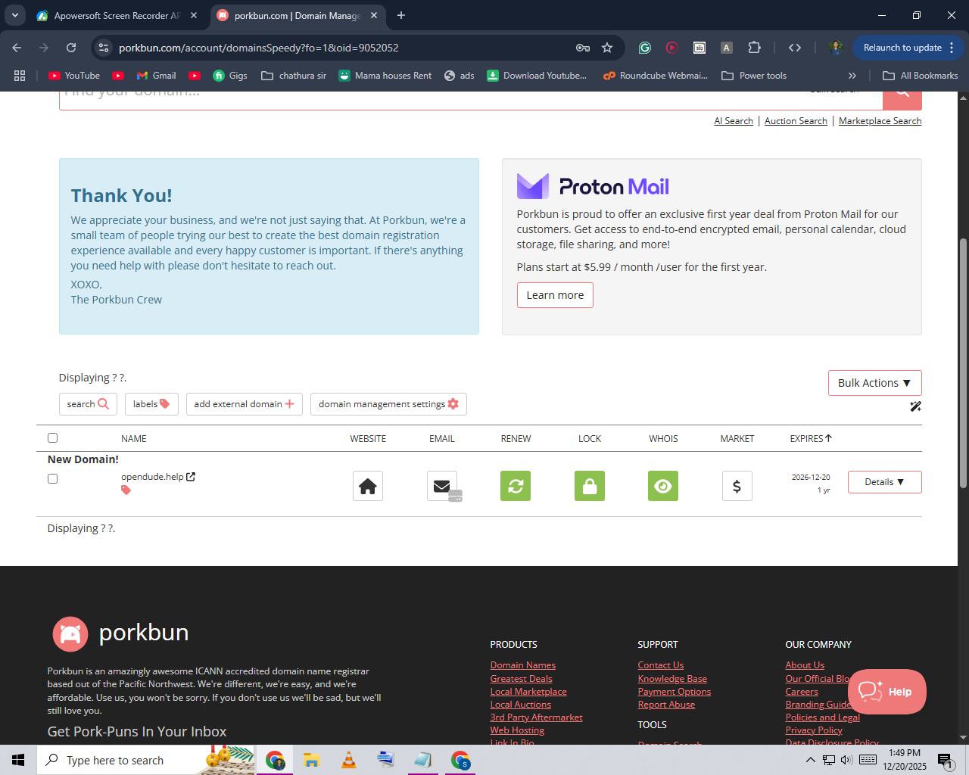This screenshot has width=969, height=775.
Task: Toggle WHOIS privacy eye icon
Action: pyautogui.click(x=663, y=486)
